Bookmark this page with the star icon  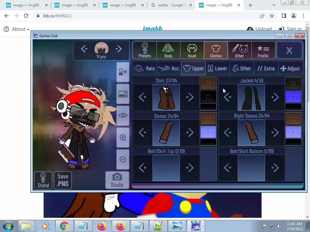click(x=272, y=16)
